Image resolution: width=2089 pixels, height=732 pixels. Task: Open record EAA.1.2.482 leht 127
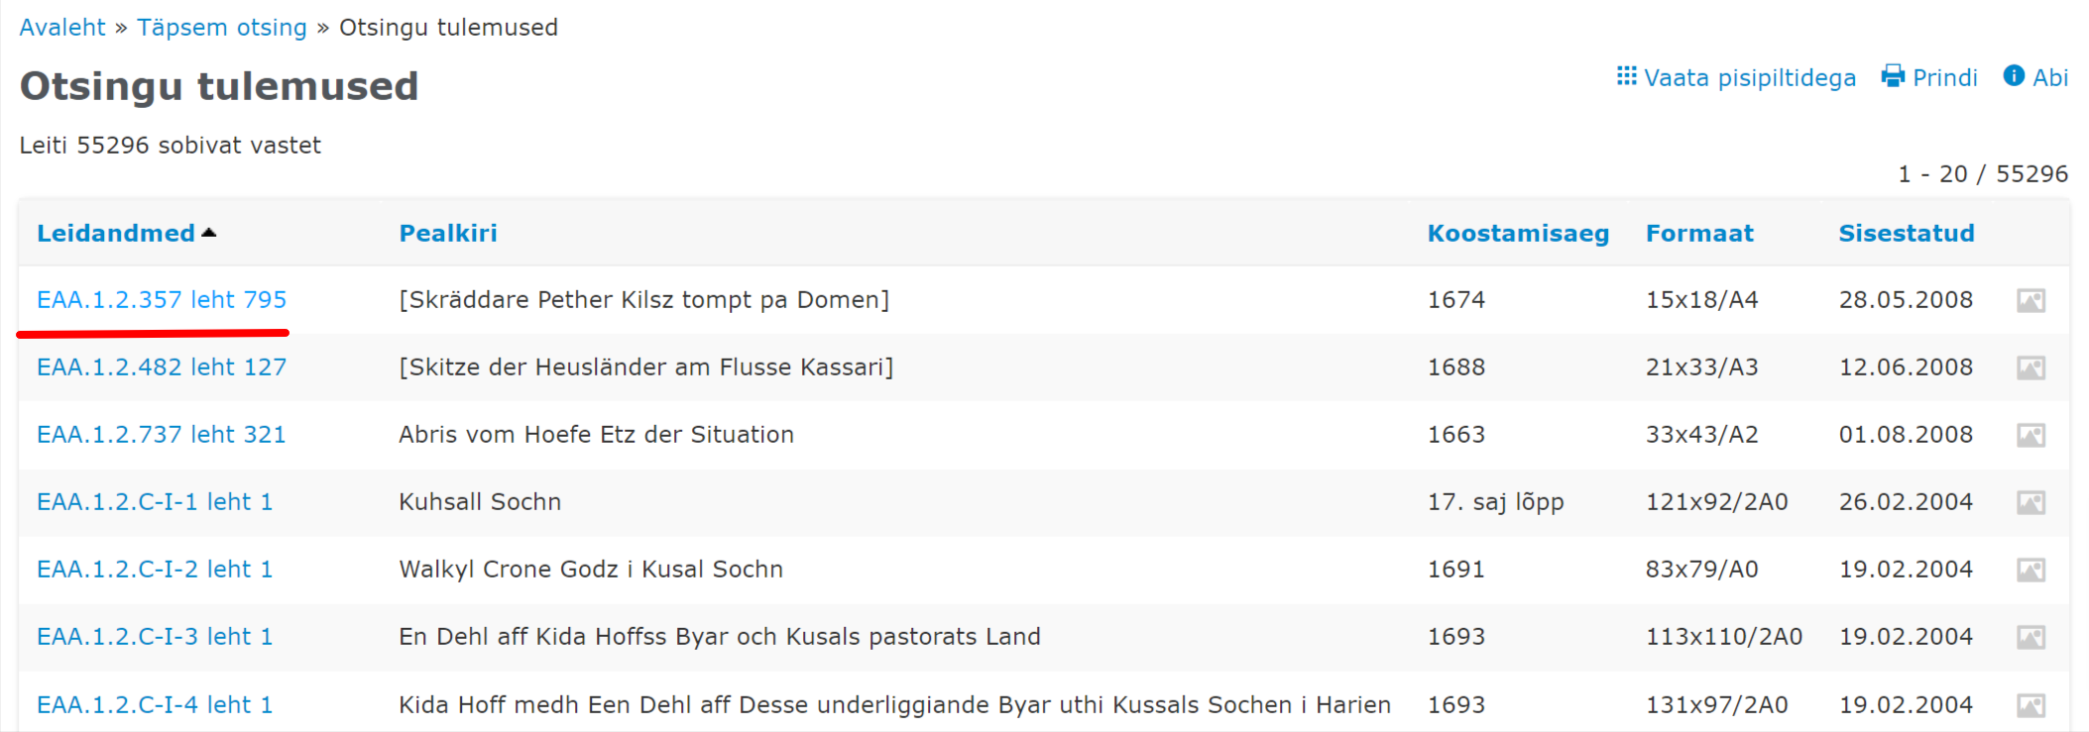[162, 366]
